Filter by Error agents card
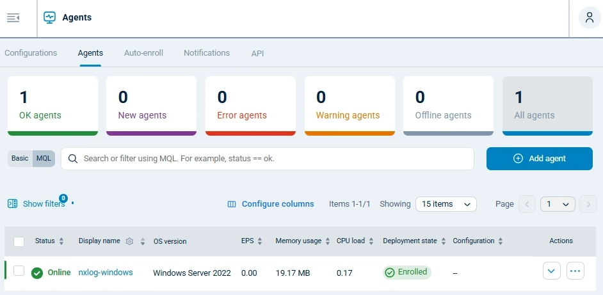This screenshot has width=603, height=295. pos(250,106)
